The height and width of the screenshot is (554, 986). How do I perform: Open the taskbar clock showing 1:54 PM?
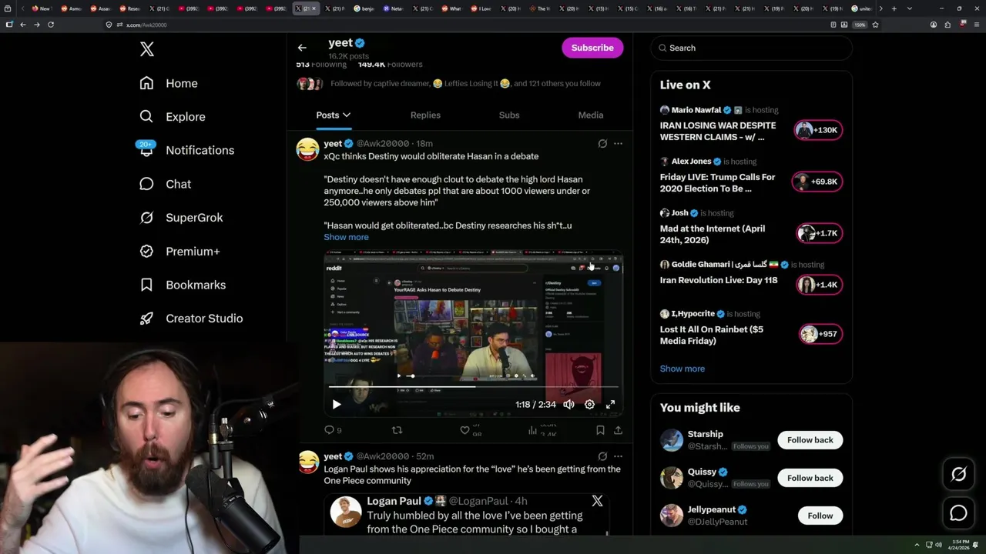coord(960,545)
